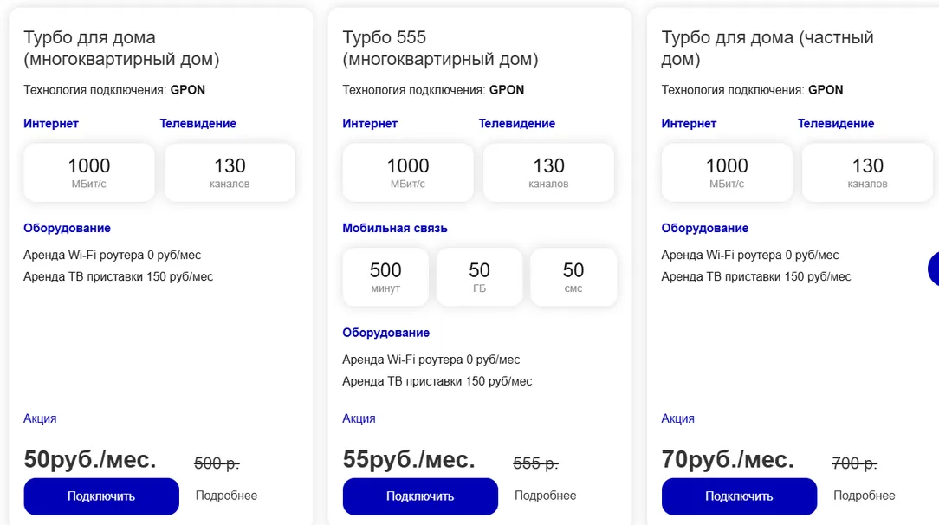Click the next-slide blue arrow on the right edge
Viewport: 939px width, 525px height.
point(934,269)
